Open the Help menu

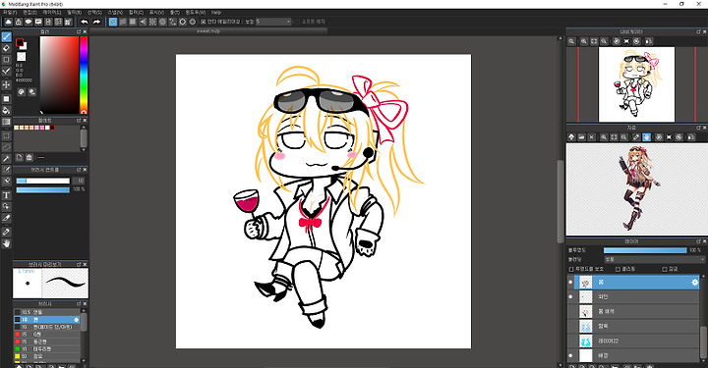tap(216, 13)
